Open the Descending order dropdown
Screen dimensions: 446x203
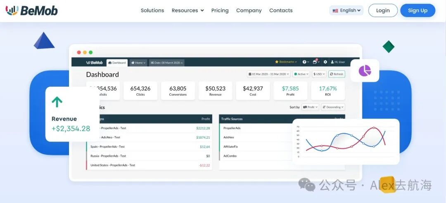click(333, 107)
